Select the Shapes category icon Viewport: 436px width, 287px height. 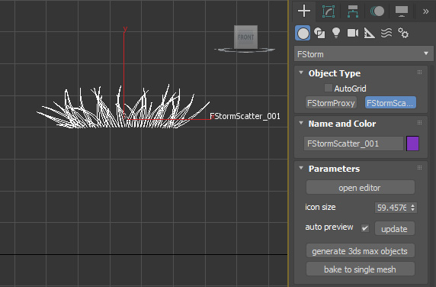coord(319,34)
